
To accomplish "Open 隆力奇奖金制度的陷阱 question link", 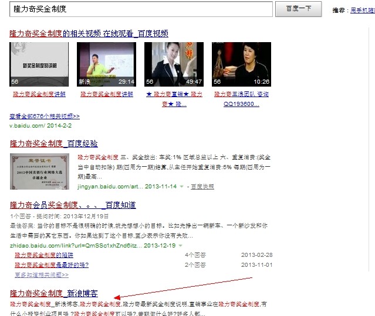I will point(44,255).
